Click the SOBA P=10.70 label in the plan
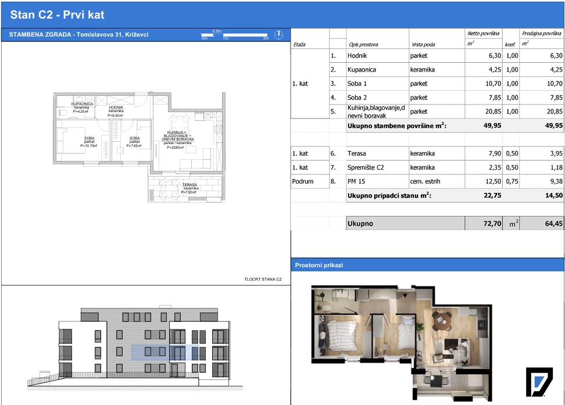The width and height of the screenshot is (565, 405). coord(89,142)
